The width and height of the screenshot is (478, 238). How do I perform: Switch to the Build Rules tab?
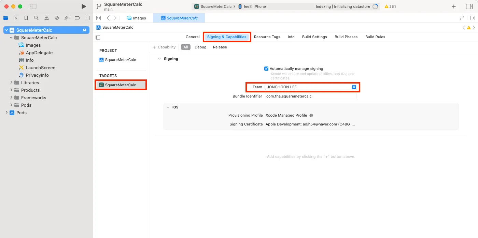tap(375, 37)
